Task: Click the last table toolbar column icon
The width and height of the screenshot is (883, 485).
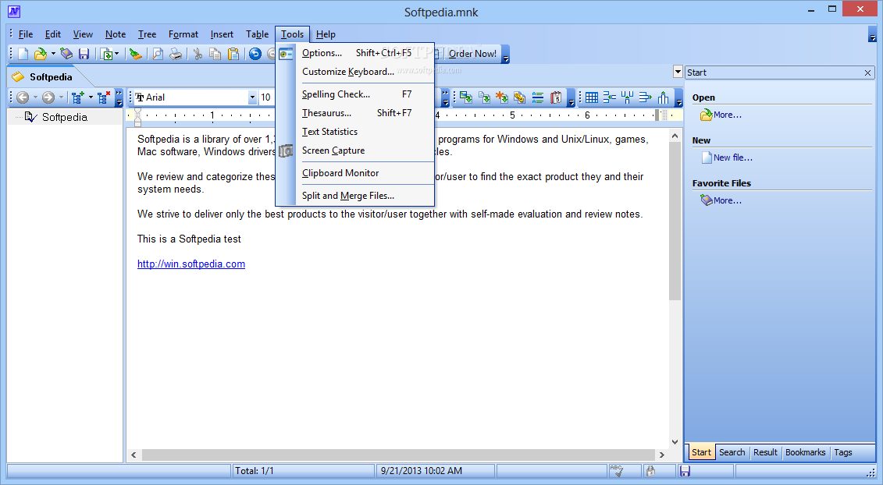Action: tap(664, 97)
